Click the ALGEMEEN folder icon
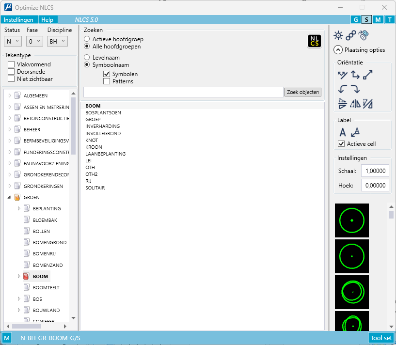 17,95
